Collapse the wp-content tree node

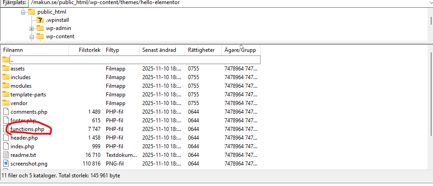tap(31, 36)
